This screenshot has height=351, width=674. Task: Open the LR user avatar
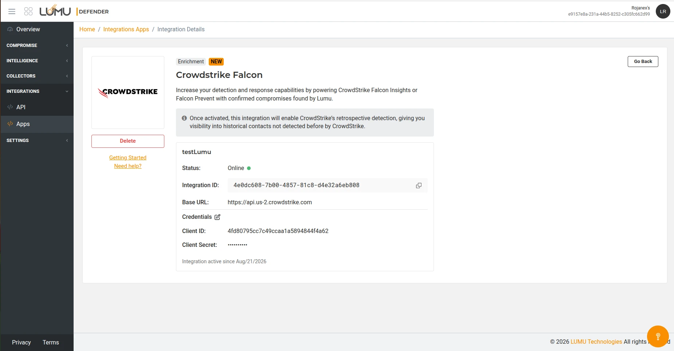pos(663,11)
